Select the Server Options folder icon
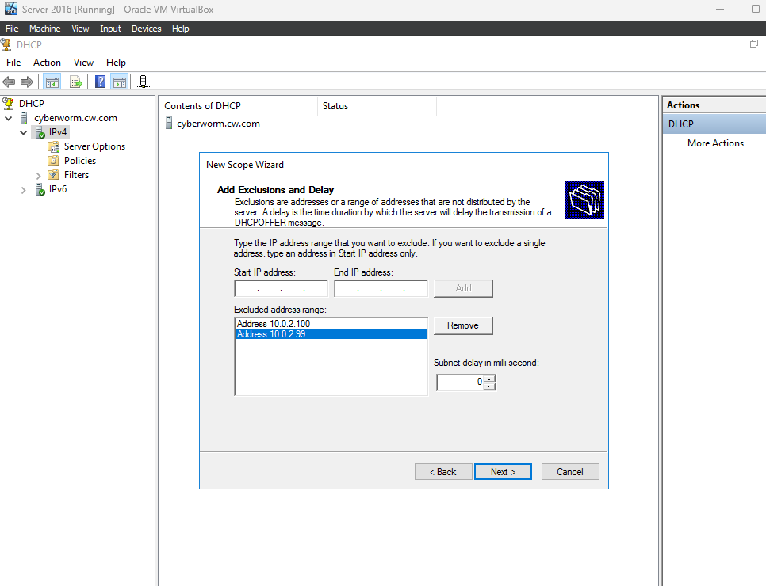The height and width of the screenshot is (586, 766). point(54,146)
